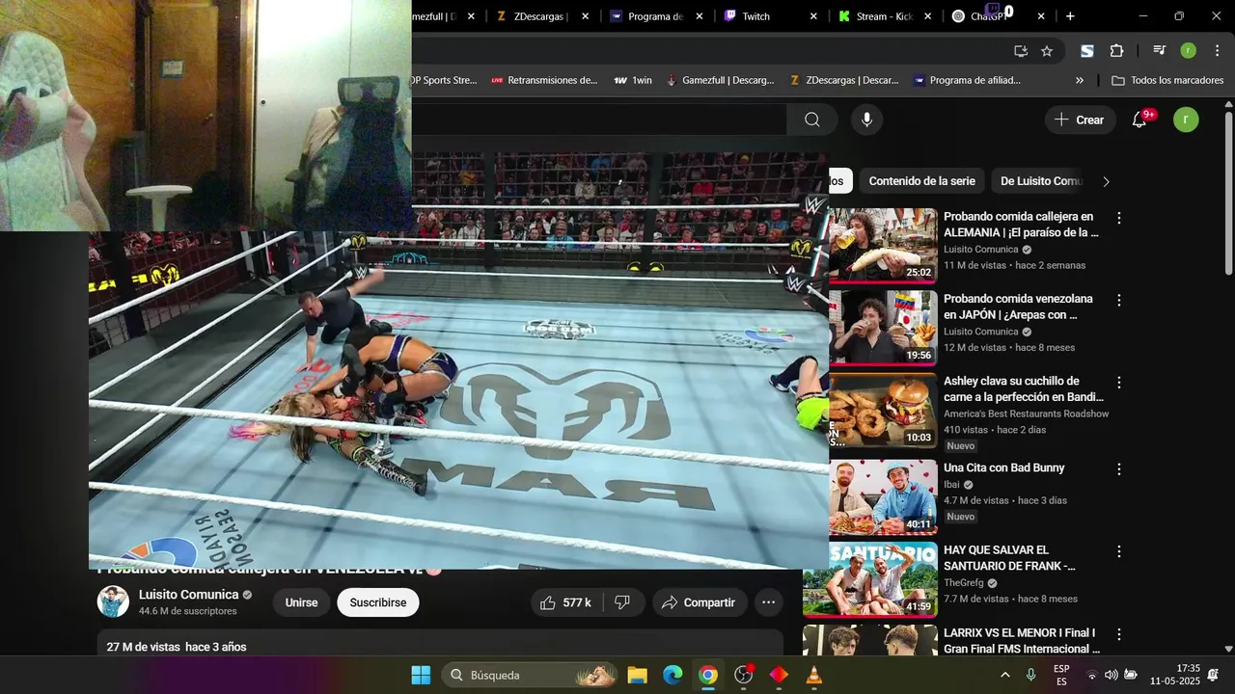This screenshot has height=694, width=1235.
Task: Click the YouTube search magnifier icon
Action: tap(812, 120)
